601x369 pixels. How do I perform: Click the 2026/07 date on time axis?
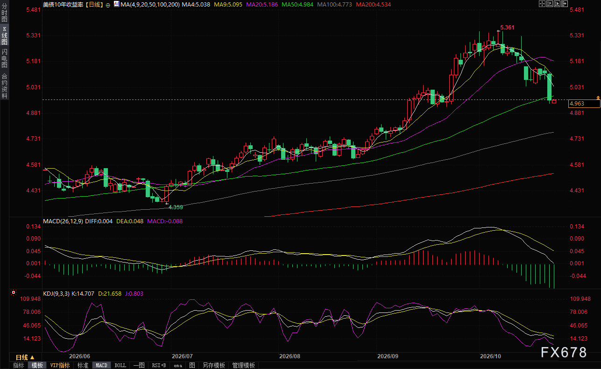click(x=182, y=356)
